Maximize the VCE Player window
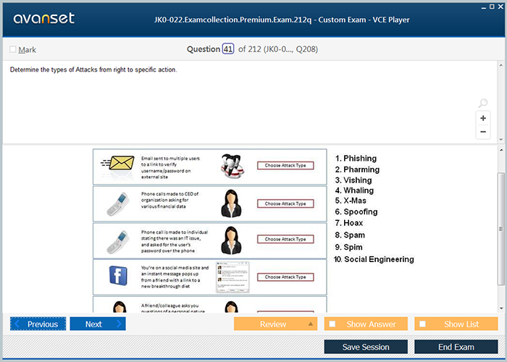This screenshot has height=362, width=507. 492,7
